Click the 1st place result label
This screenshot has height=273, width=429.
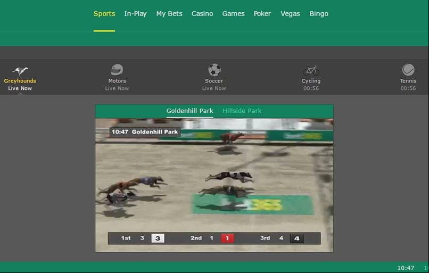pos(126,238)
